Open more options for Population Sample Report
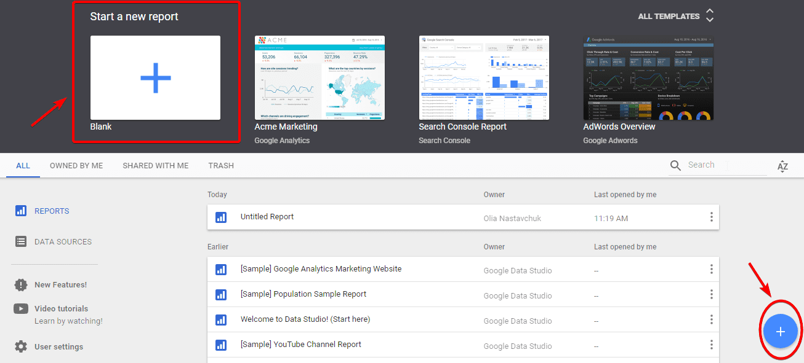 click(x=711, y=294)
